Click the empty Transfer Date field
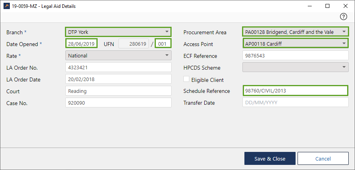355x170 pixels. (295, 103)
